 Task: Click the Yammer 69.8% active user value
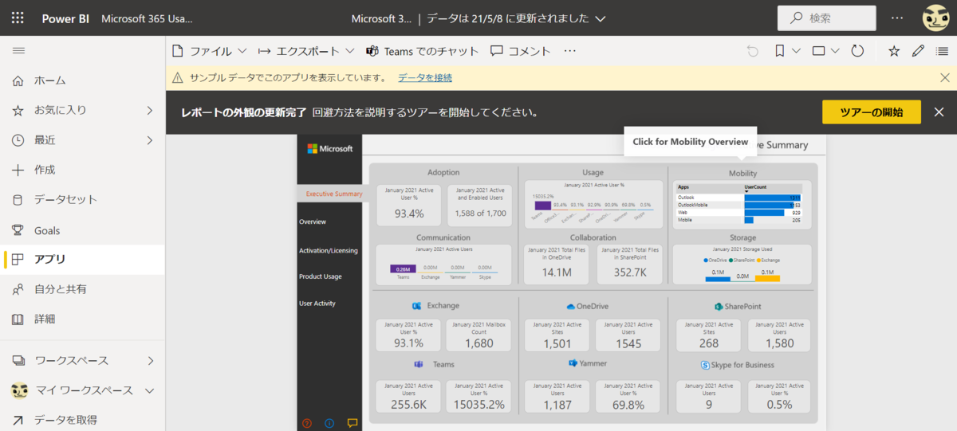[x=628, y=404]
